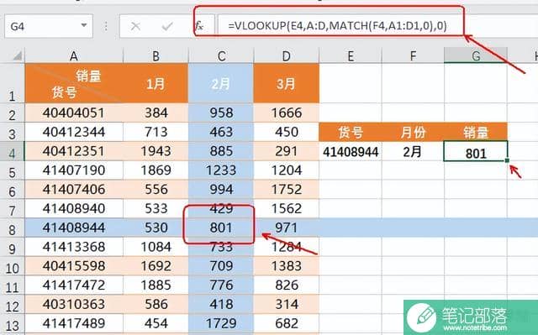Select column G header

476,55
